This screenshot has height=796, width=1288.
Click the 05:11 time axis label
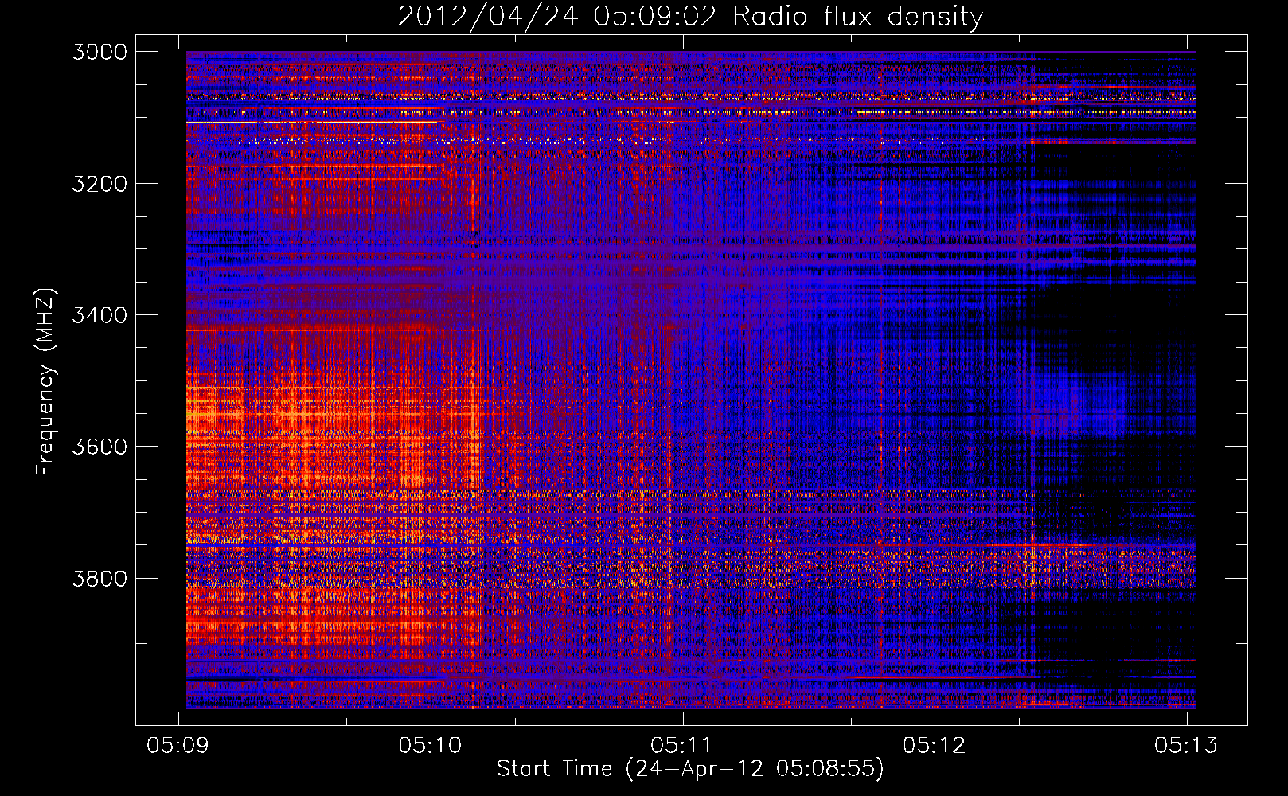pos(682,745)
